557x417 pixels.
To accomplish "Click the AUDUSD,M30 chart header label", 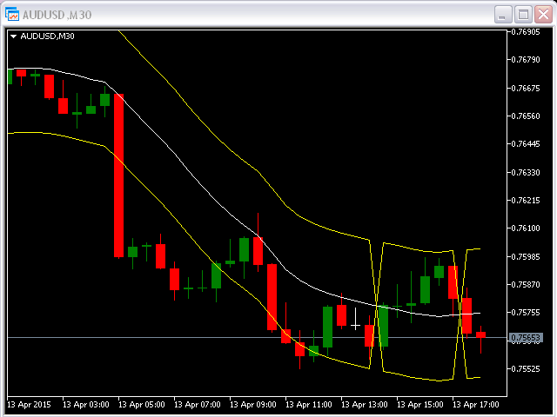I will (x=47, y=36).
